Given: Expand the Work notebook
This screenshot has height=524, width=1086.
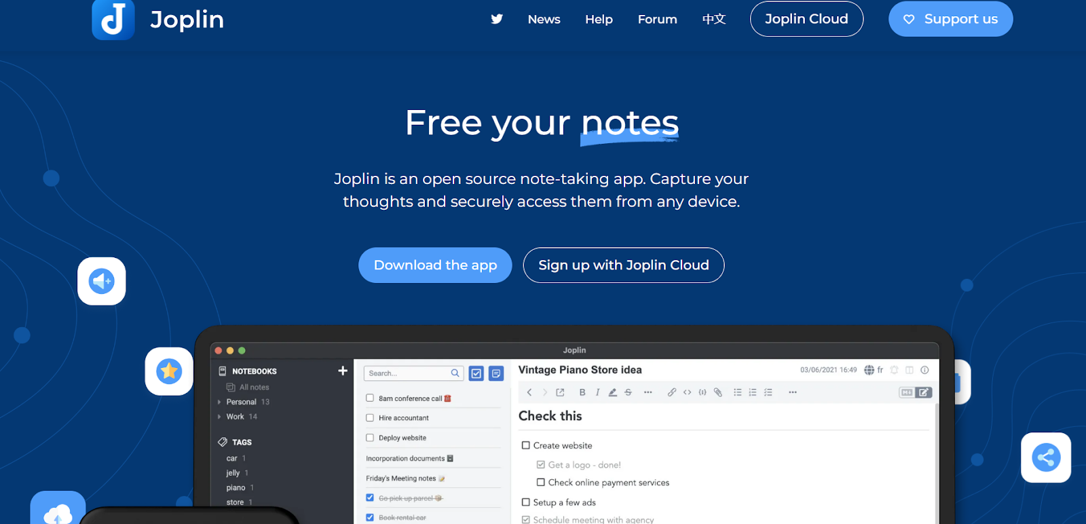Looking at the screenshot, I should 219,417.
